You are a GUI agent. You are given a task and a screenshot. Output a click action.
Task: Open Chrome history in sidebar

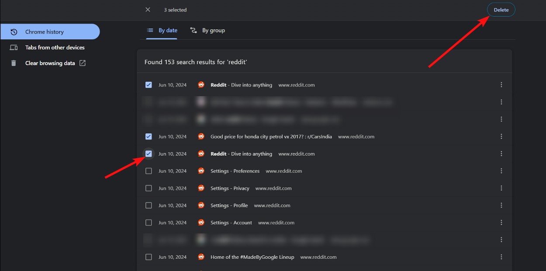pyautogui.click(x=45, y=32)
